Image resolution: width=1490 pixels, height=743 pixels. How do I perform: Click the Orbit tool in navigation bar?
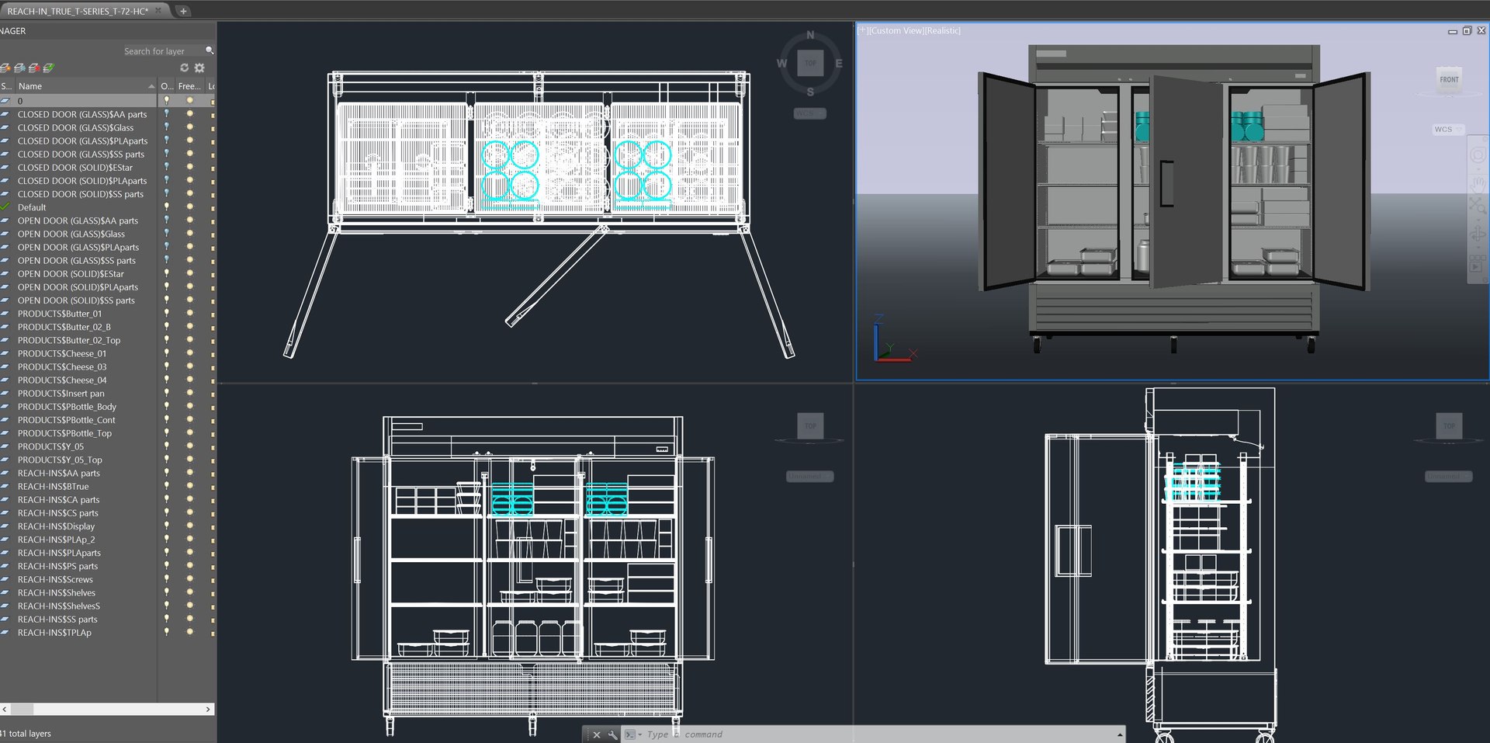pyautogui.click(x=1478, y=234)
